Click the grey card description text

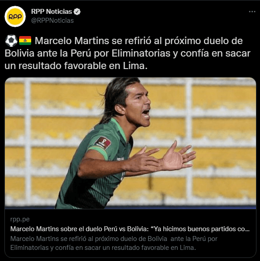pyautogui.click(x=114, y=243)
